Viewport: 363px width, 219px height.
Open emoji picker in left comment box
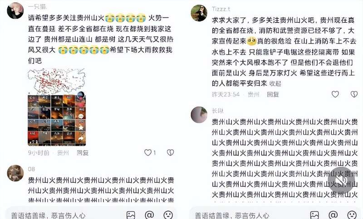click(168, 215)
